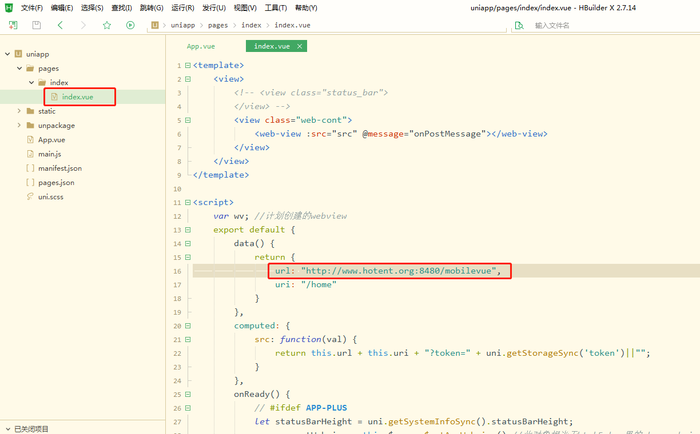700x434 pixels.
Task: Click the file search icon
Action: (519, 25)
